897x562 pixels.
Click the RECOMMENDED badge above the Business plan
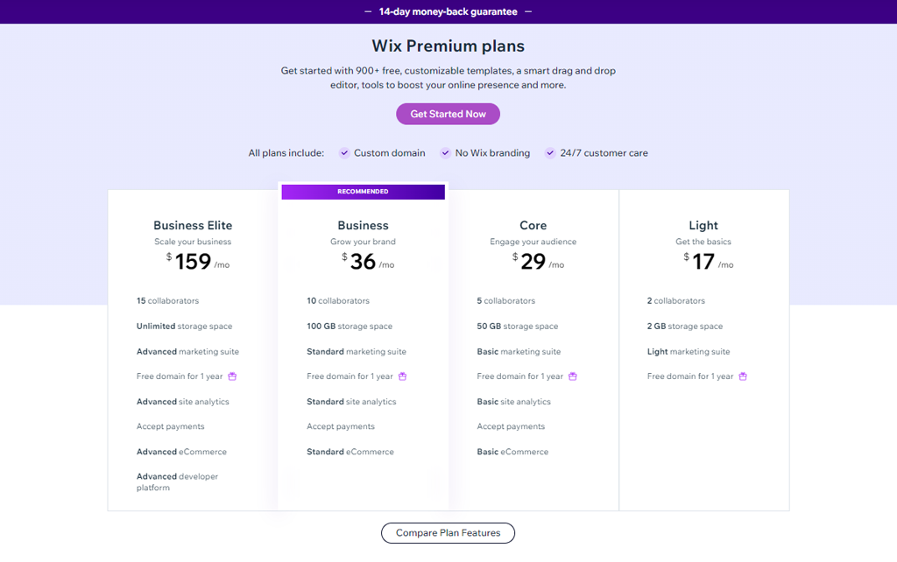click(363, 191)
